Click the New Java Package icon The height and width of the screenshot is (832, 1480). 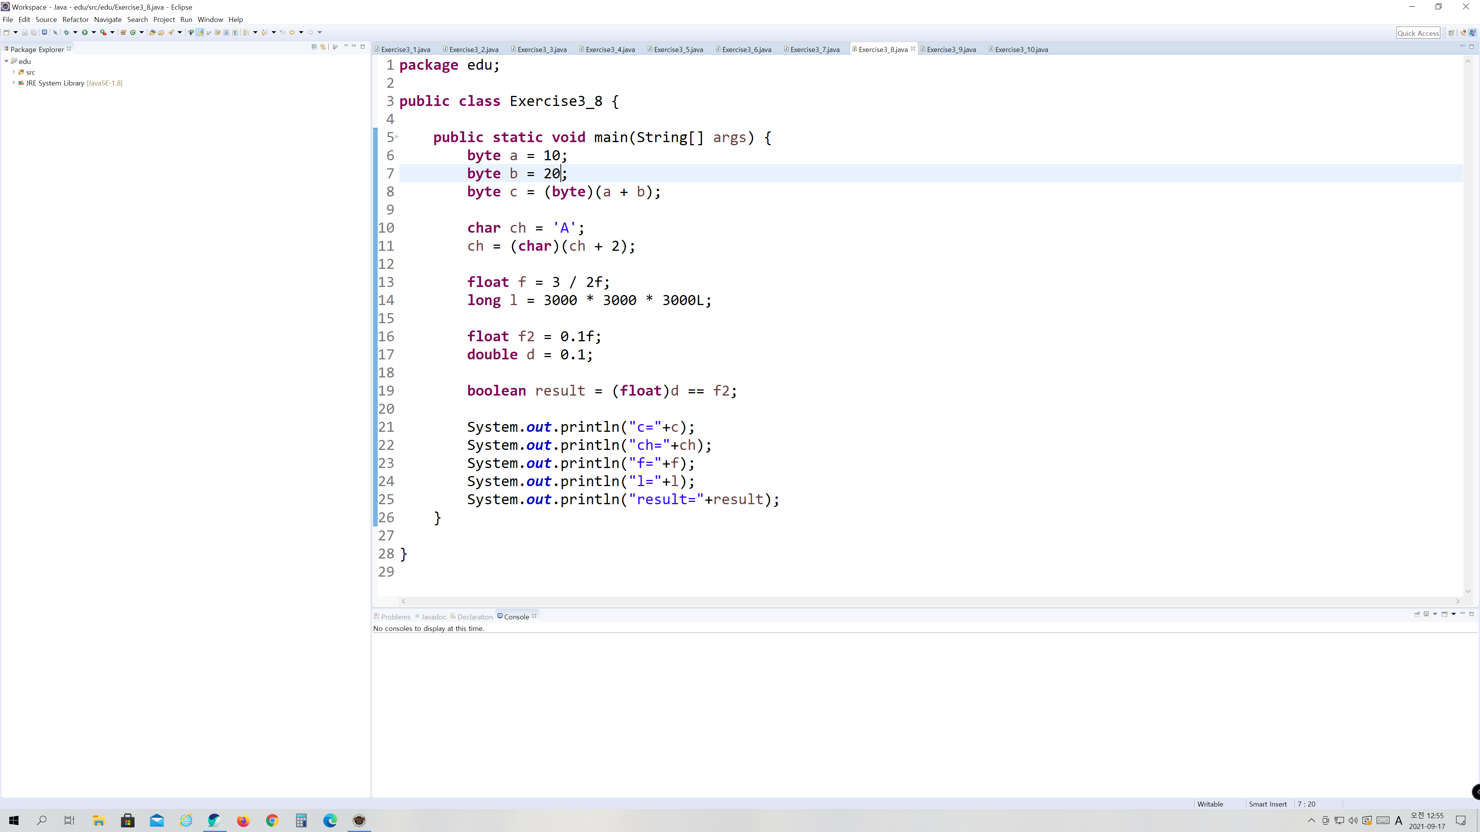[123, 32]
